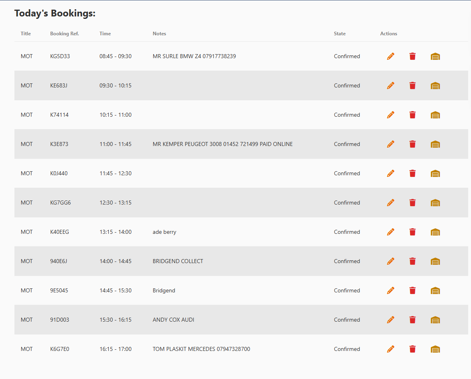Delete the 11:45 - 12:30 booking
The image size is (471, 379).
pyautogui.click(x=412, y=173)
